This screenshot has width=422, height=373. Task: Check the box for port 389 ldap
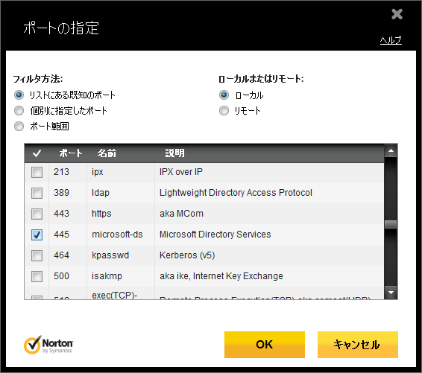point(37,193)
